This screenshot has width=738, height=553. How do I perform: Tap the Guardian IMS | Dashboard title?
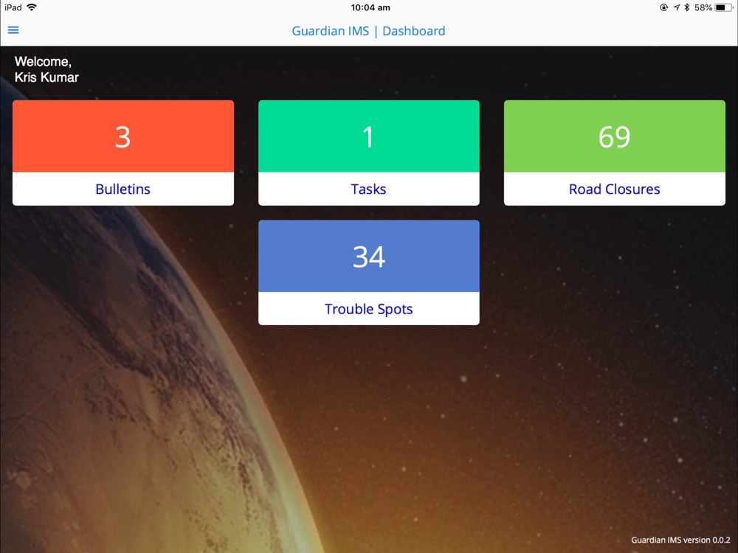pyautogui.click(x=368, y=31)
